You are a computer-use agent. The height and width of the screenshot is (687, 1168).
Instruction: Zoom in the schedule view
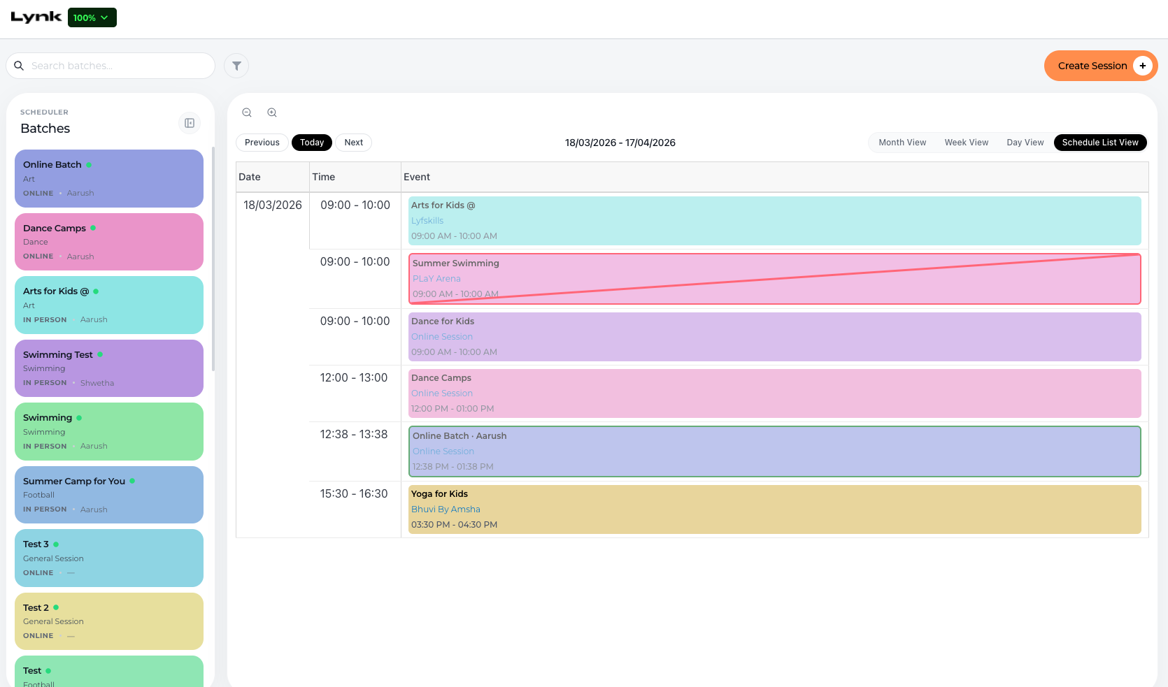tap(272, 113)
